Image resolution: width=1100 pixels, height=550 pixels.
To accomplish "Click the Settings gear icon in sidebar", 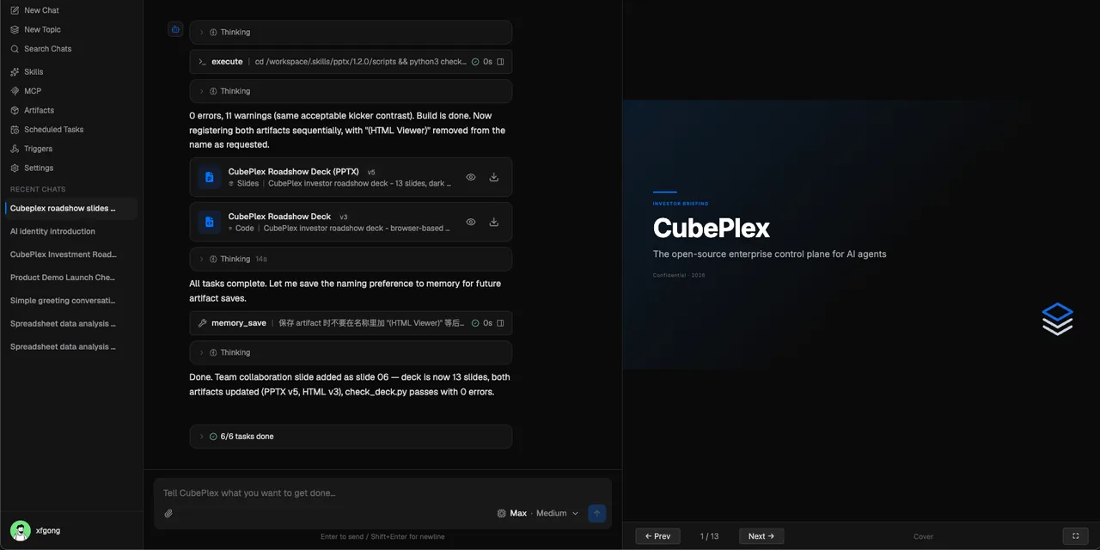I will point(15,168).
